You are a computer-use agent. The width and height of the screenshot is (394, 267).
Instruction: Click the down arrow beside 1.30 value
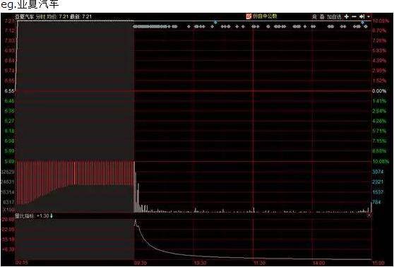52,215
